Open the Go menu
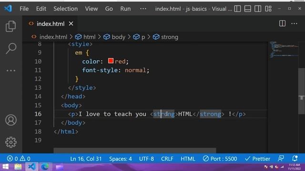The width and height of the screenshot is (305, 171). point(109,9)
